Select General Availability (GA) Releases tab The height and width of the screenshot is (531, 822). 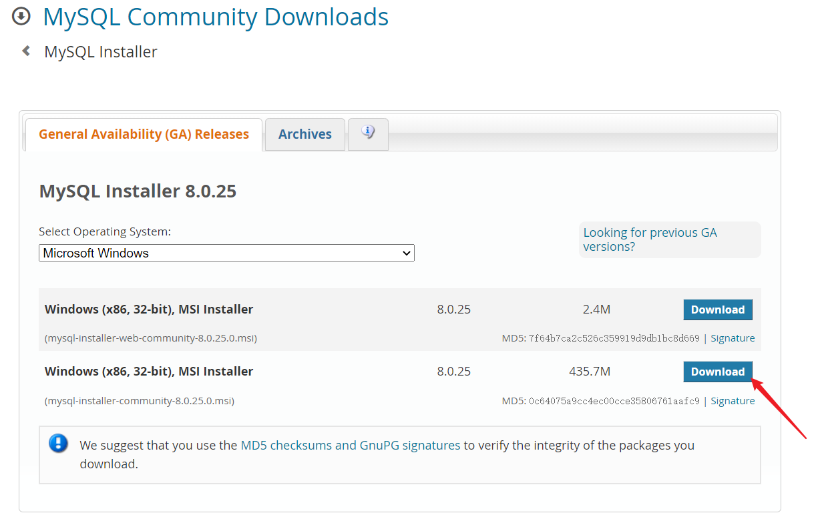[144, 134]
